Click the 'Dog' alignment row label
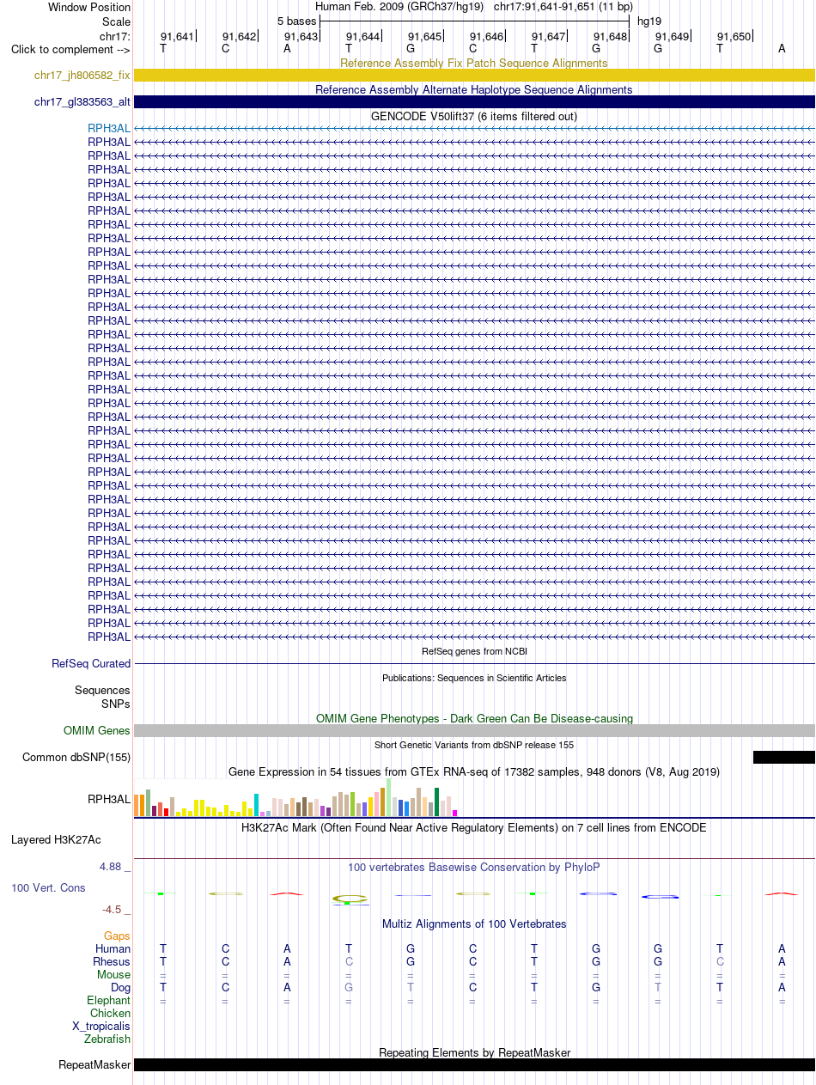The width and height of the screenshot is (816, 1085). click(x=120, y=987)
